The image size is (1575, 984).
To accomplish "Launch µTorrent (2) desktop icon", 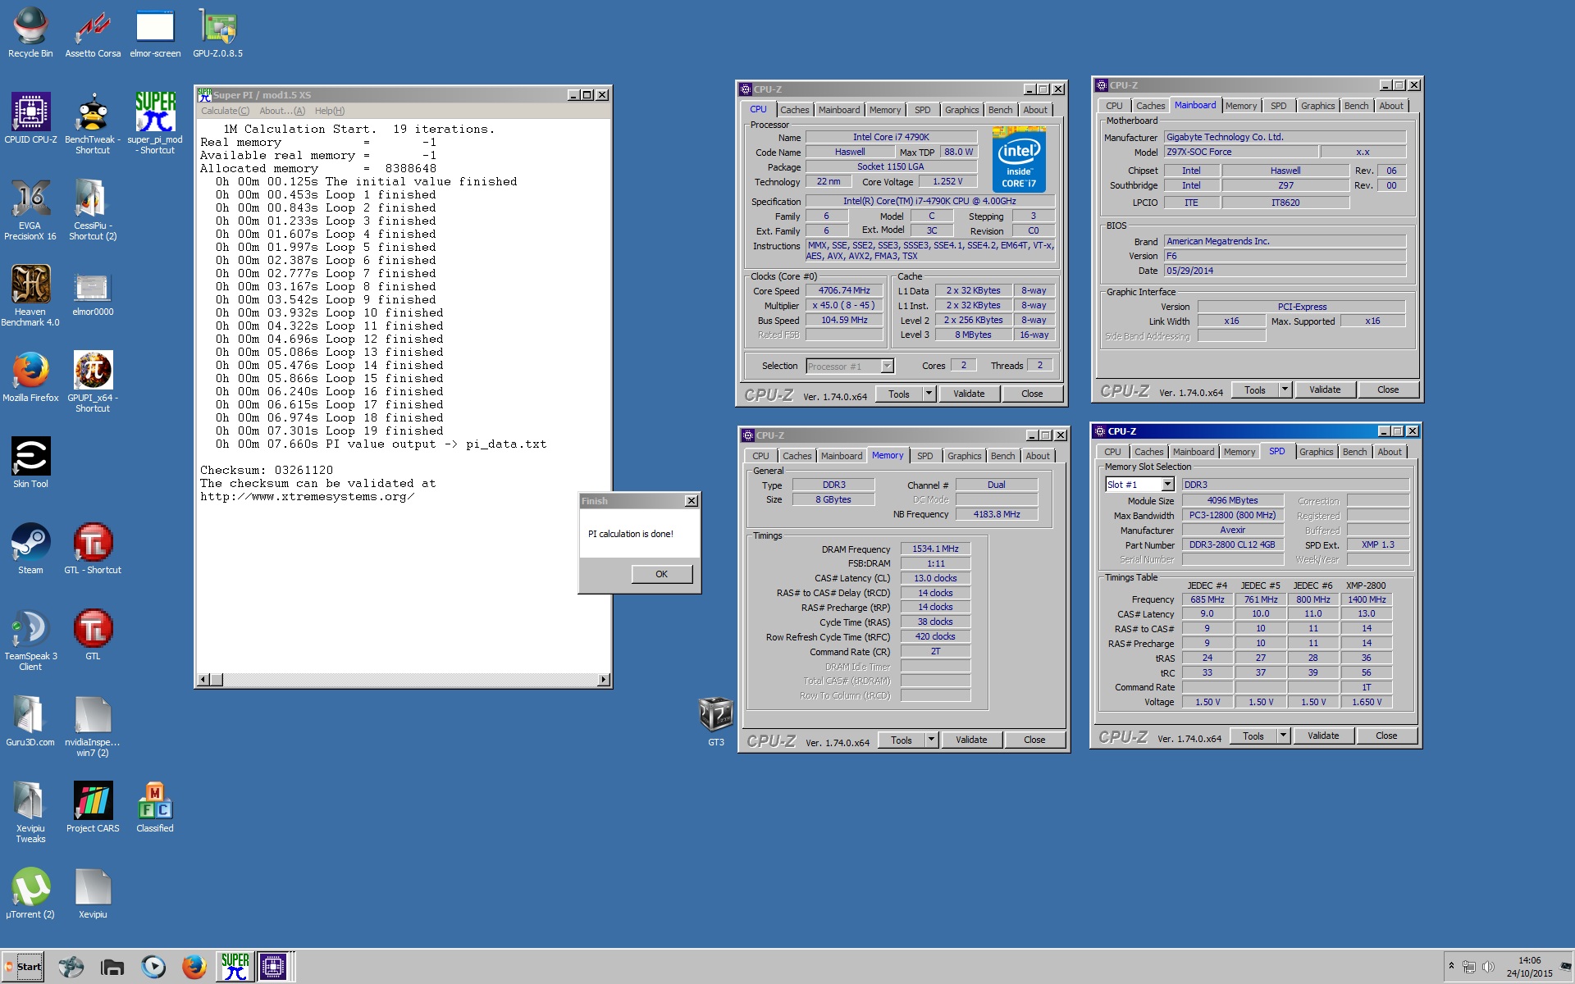I will (x=30, y=894).
